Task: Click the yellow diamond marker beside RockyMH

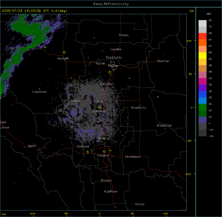Action: (x=64, y=53)
